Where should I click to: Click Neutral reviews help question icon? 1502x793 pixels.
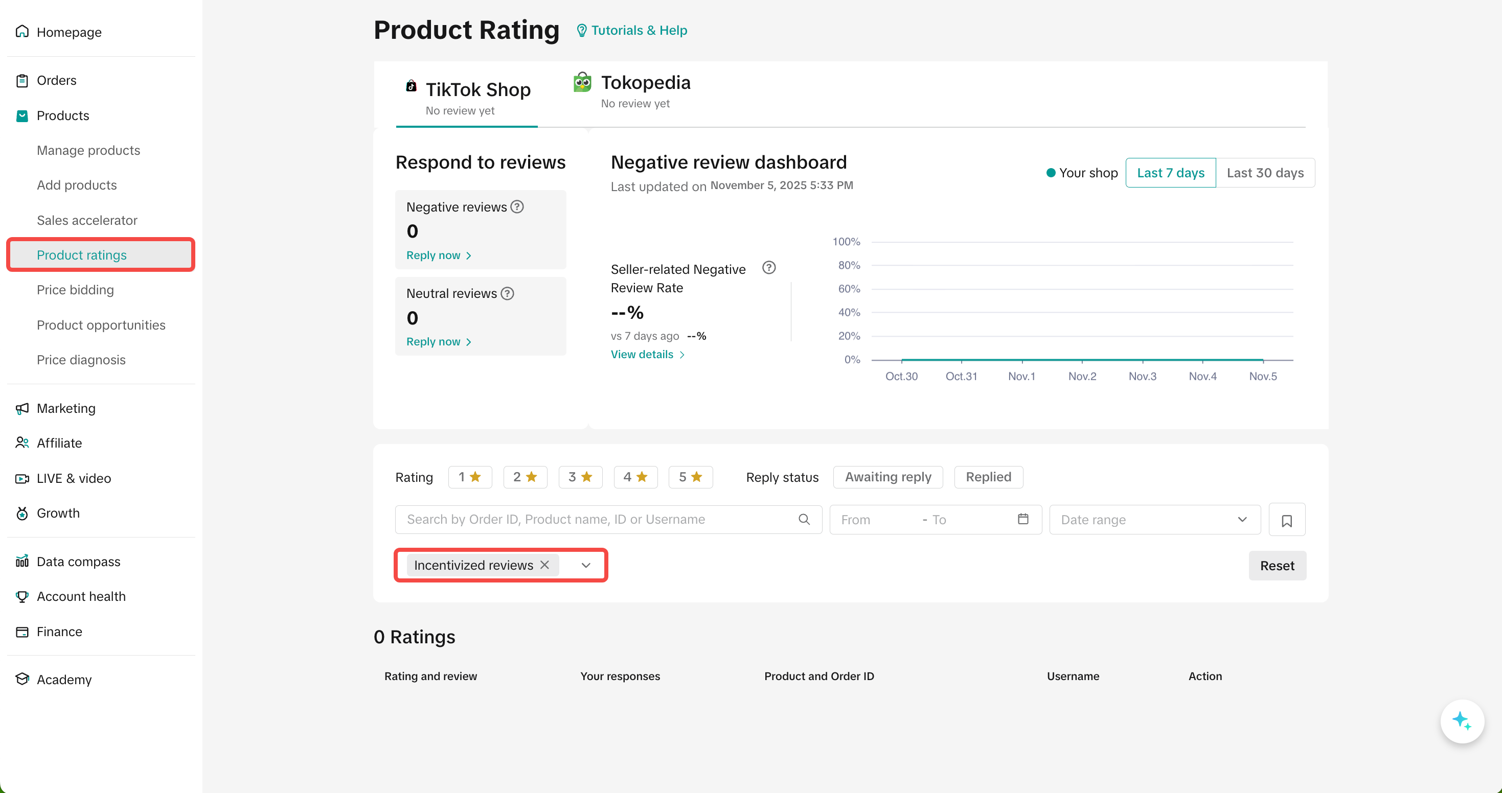[507, 293]
